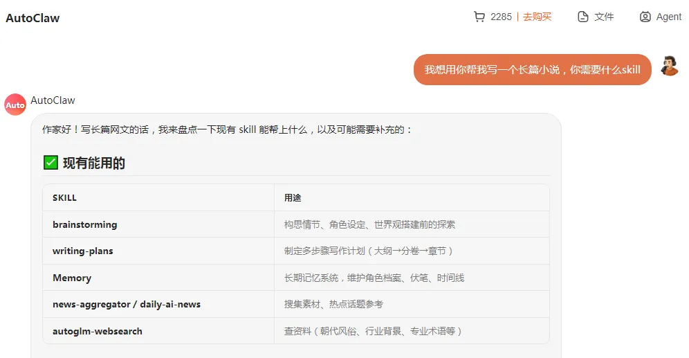The image size is (689, 358).
Task: Open the 文件 files menu
Action: point(596,17)
